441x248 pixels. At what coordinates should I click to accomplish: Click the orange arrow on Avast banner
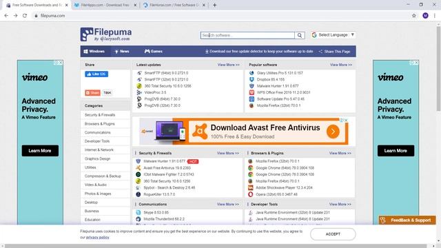pyautogui.click(x=333, y=132)
